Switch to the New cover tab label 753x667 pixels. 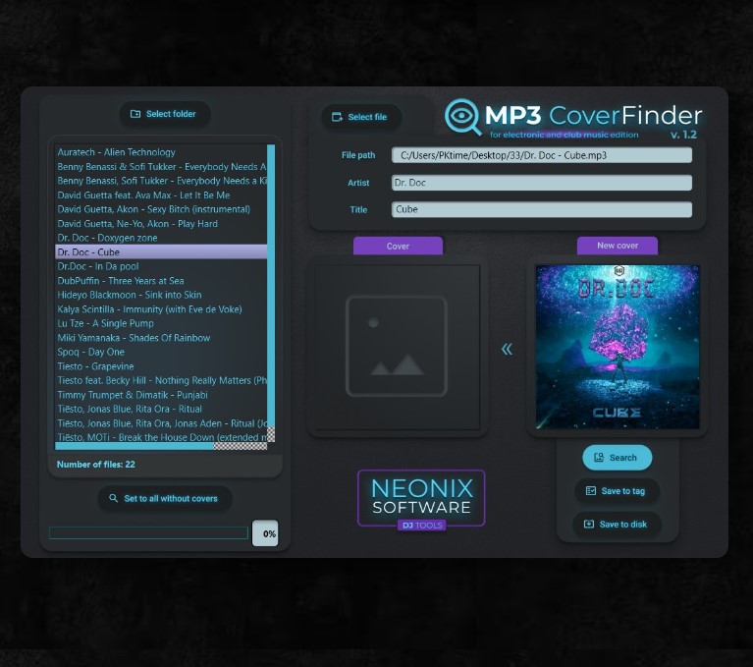[618, 245]
